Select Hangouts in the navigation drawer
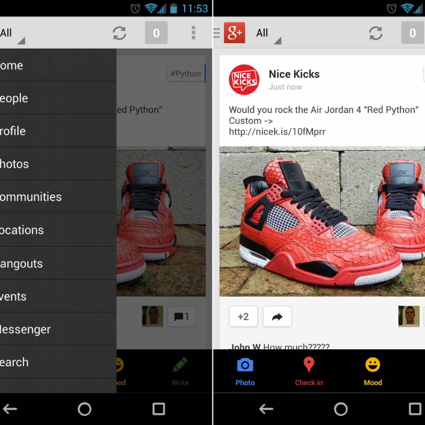 pos(22,263)
